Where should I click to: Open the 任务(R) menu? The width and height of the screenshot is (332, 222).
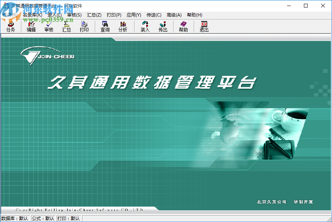coord(9,15)
